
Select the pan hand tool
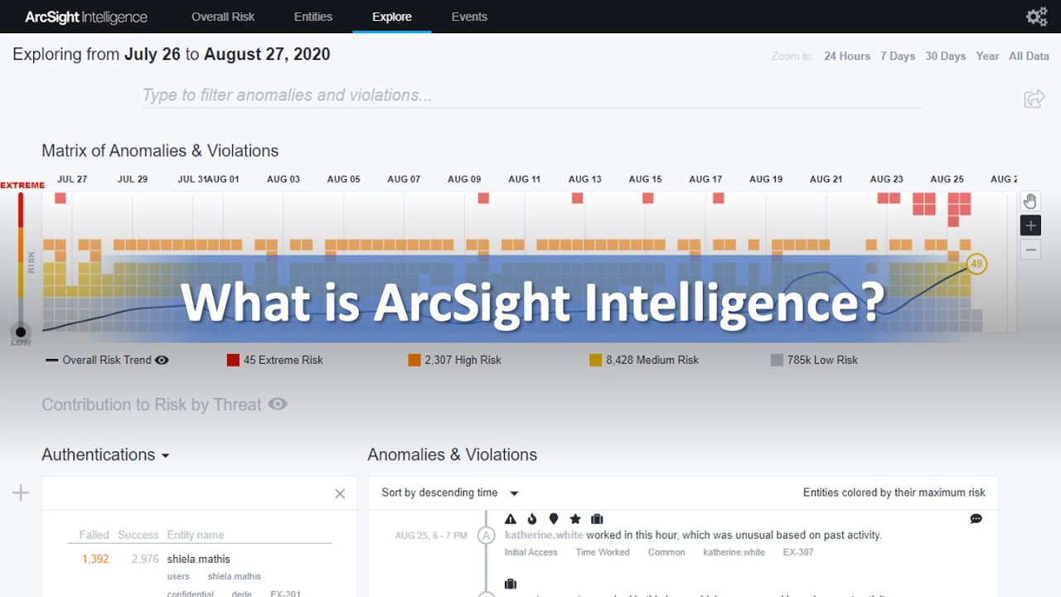coord(1030,201)
